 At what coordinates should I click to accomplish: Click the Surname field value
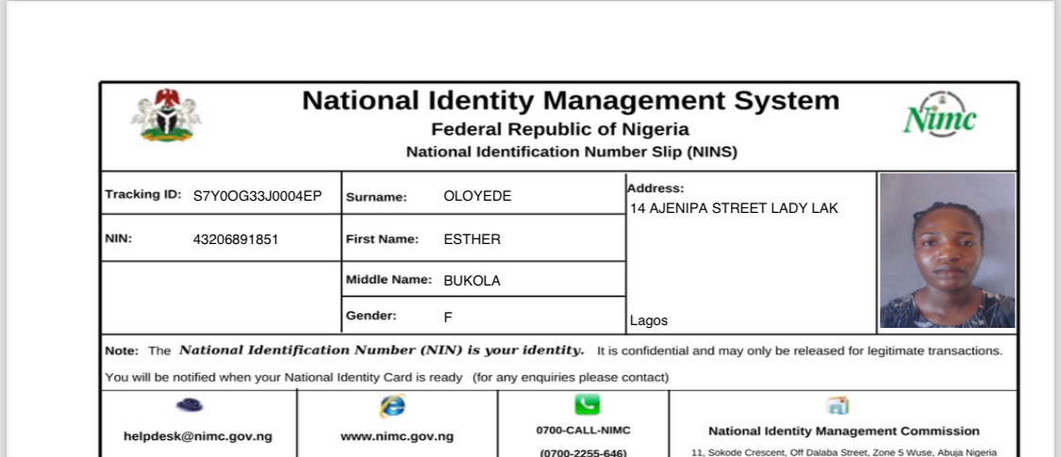[x=477, y=196]
